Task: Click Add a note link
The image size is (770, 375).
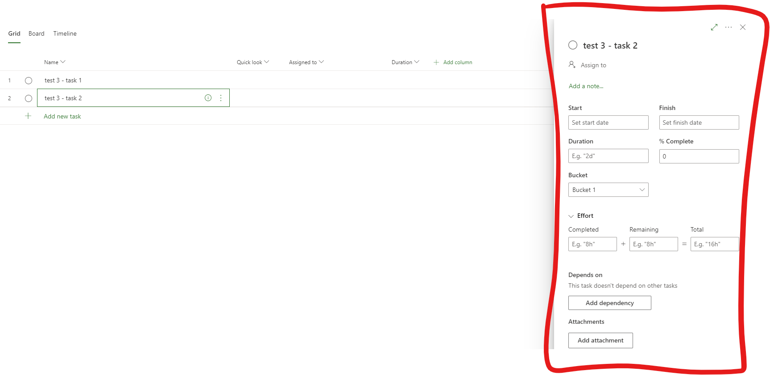Action: pos(586,86)
